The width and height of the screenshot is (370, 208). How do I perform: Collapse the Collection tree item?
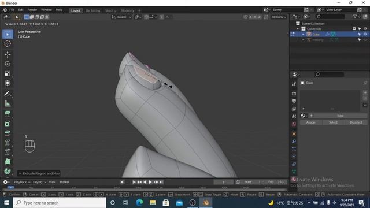[x=298, y=29]
